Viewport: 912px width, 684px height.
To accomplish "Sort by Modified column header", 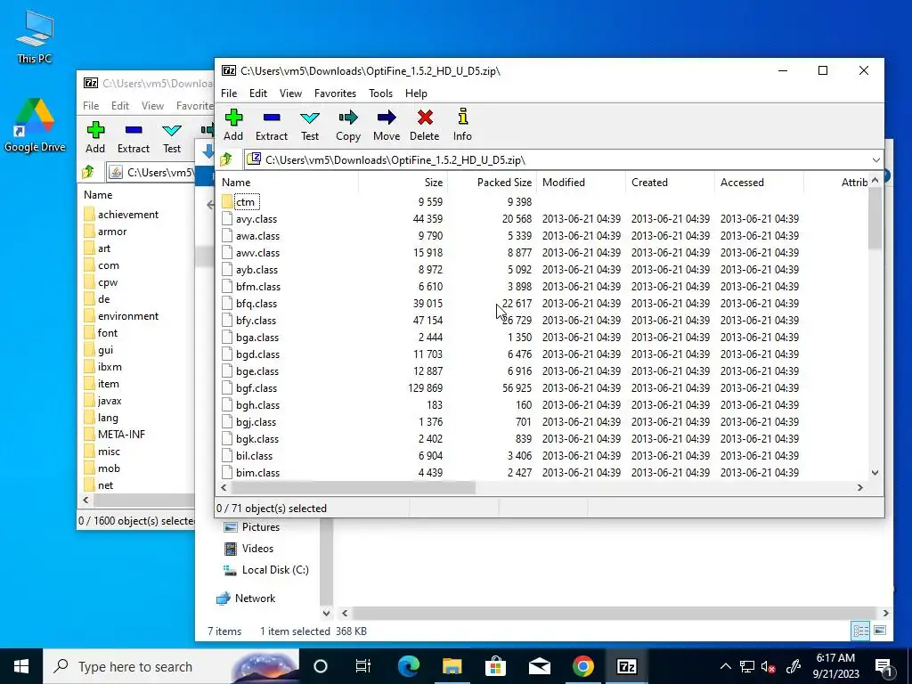I will pos(581,182).
